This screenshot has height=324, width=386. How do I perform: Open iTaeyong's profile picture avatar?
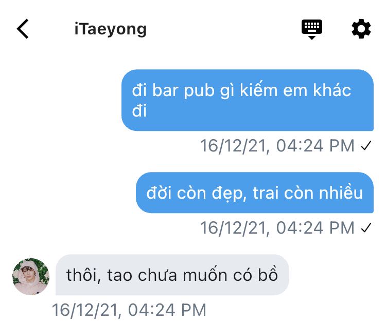coord(31,276)
